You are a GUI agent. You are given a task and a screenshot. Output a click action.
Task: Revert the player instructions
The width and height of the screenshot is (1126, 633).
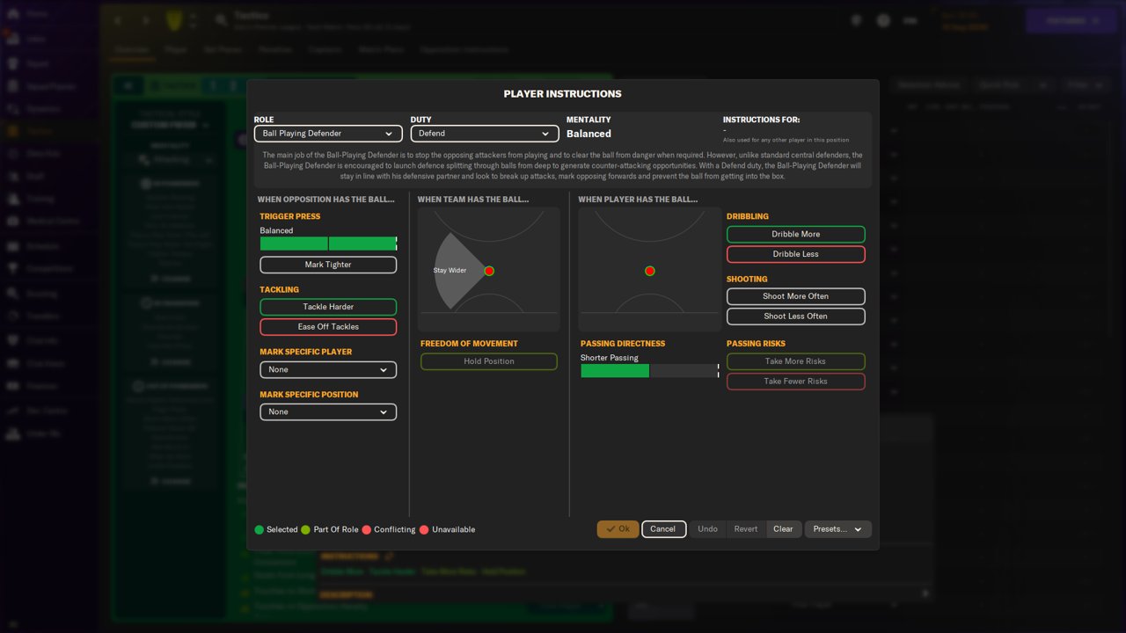pos(746,529)
